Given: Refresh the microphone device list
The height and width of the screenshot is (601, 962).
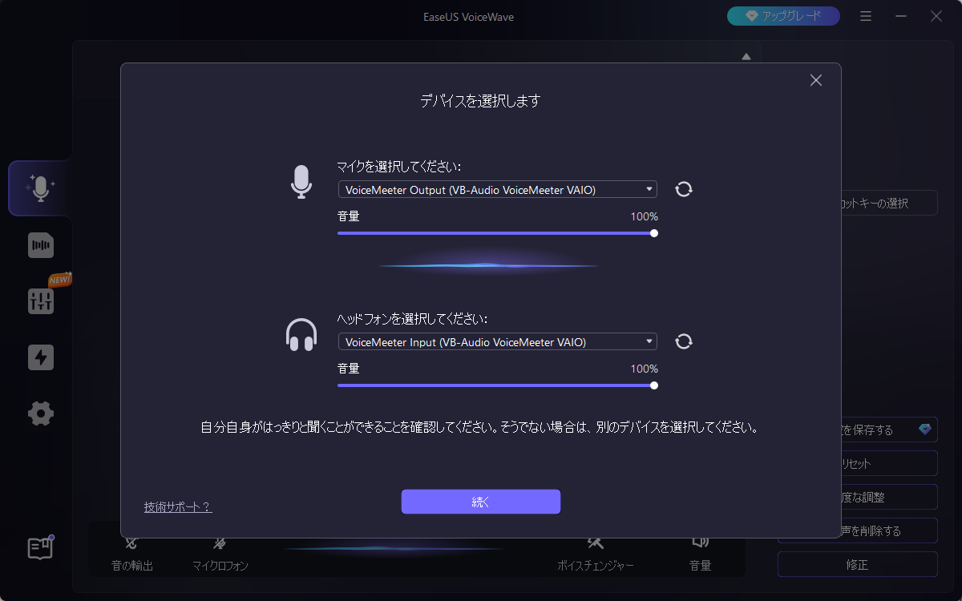Looking at the screenshot, I should pos(684,189).
